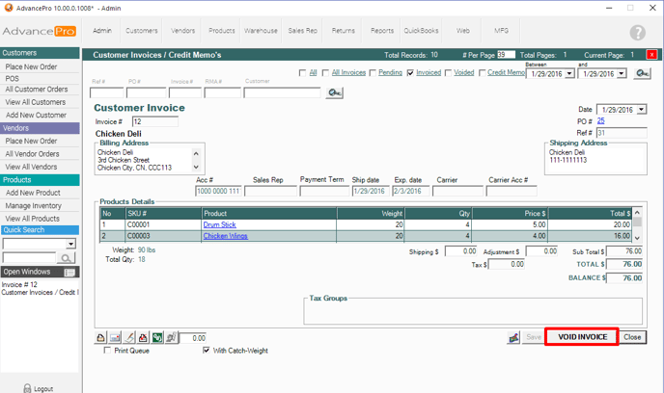The height and width of the screenshot is (393, 664).
Task: Click the key icon next to date range
Action: coord(641,73)
